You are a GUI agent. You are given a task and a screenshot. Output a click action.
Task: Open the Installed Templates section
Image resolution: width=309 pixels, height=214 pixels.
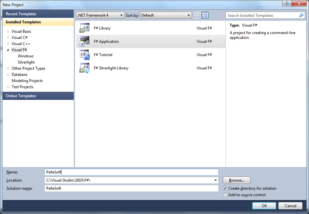pyautogui.click(x=38, y=22)
